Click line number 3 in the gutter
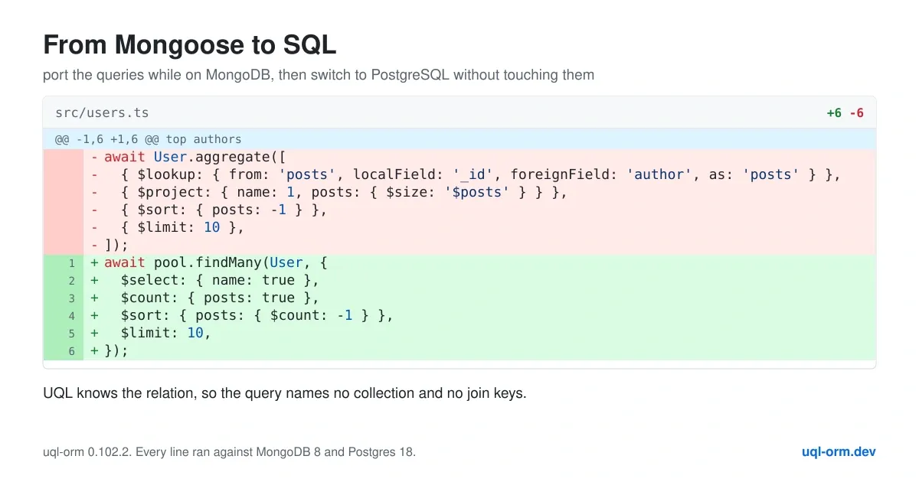The height and width of the screenshot is (482, 919). 72,298
